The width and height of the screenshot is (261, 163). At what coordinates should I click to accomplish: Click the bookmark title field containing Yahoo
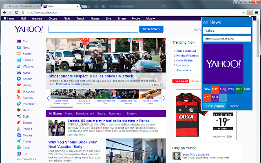(x=227, y=31)
